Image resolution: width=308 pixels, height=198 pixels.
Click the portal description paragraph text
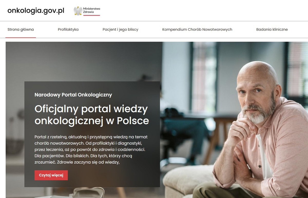tap(91, 149)
